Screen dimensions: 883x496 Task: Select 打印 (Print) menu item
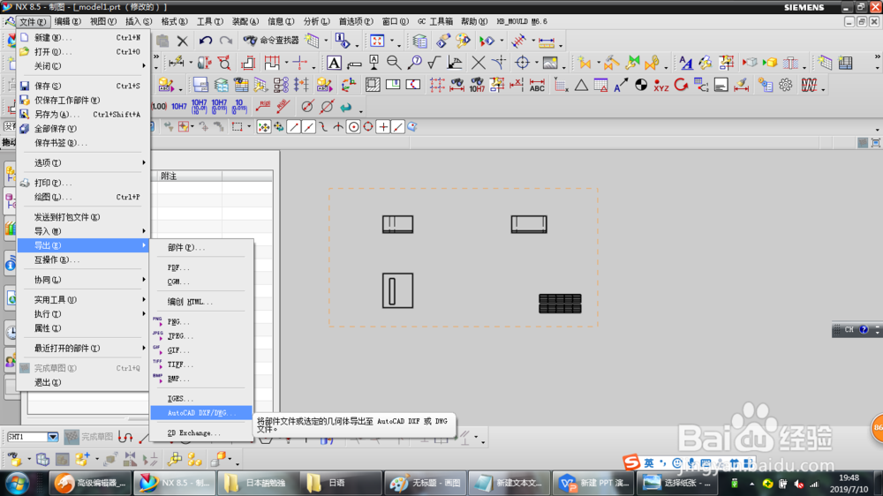pos(83,183)
